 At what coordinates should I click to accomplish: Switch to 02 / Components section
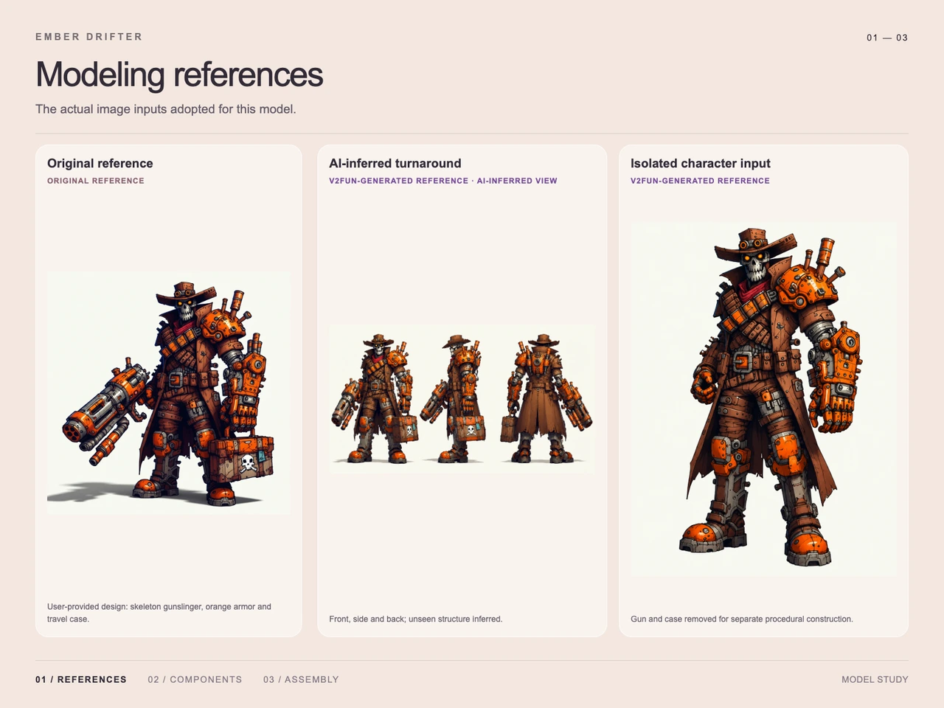pyautogui.click(x=195, y=679)
